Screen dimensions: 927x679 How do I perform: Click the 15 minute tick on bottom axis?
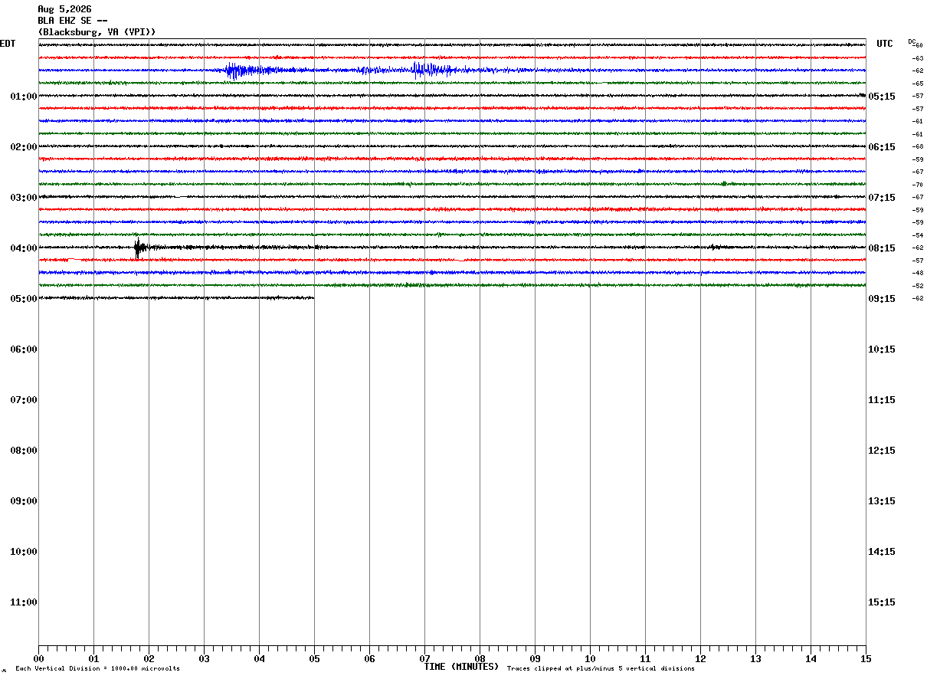tap(866, 658)
